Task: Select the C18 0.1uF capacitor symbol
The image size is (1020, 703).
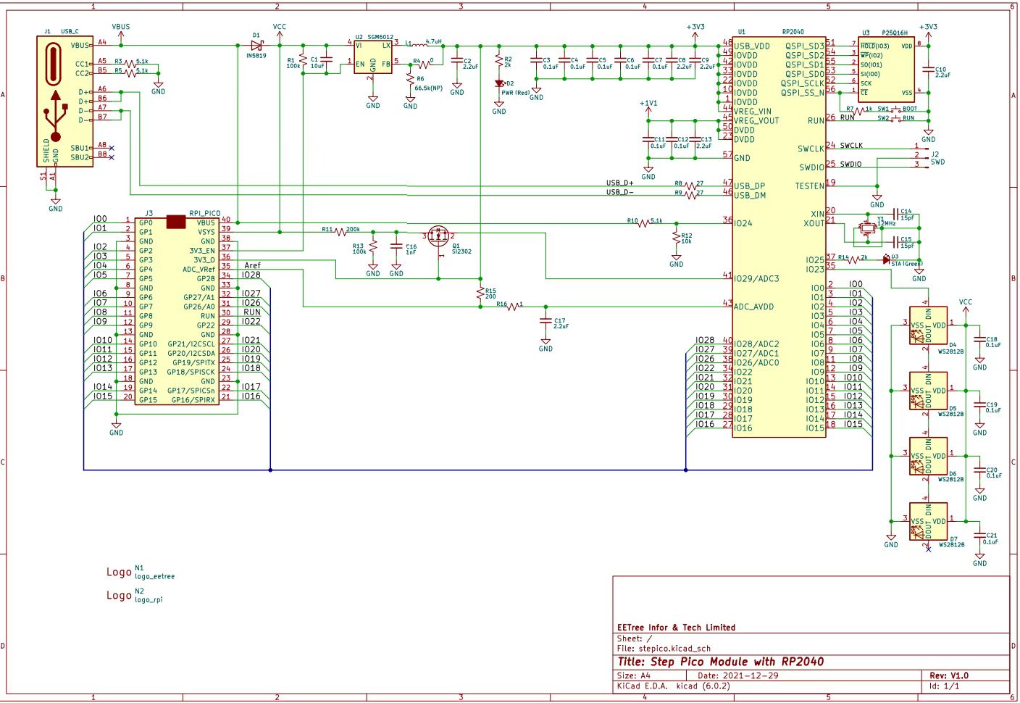Action: [979, 339]
